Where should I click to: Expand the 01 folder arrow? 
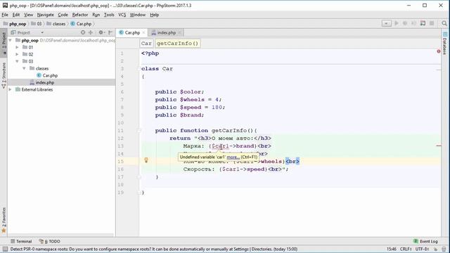(17, 47)
